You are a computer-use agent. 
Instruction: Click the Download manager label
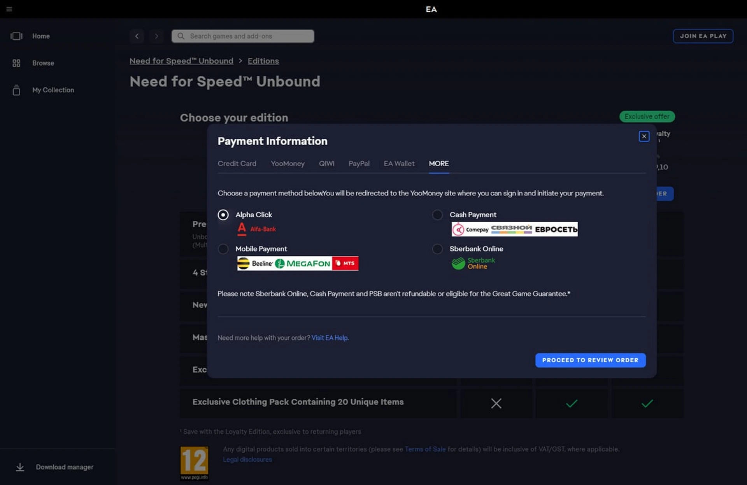pos(65,467)
